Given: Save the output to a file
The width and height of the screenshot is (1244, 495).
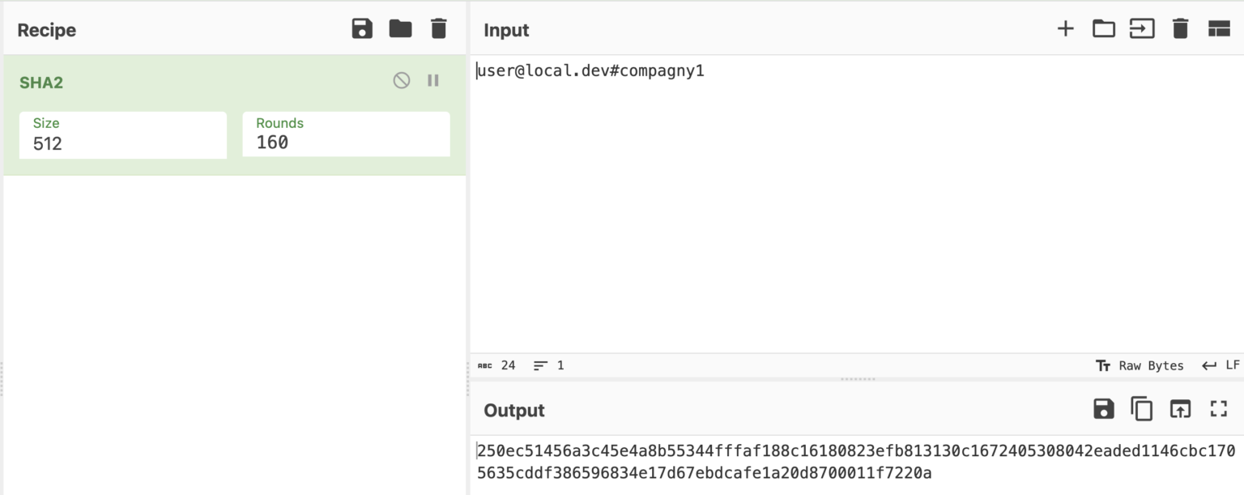Looking at the screenshot, I should tap(1102, 409).
